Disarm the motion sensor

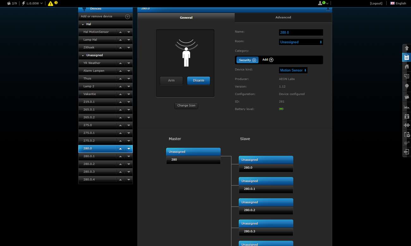pyautogui.click(x=198, y=81)
